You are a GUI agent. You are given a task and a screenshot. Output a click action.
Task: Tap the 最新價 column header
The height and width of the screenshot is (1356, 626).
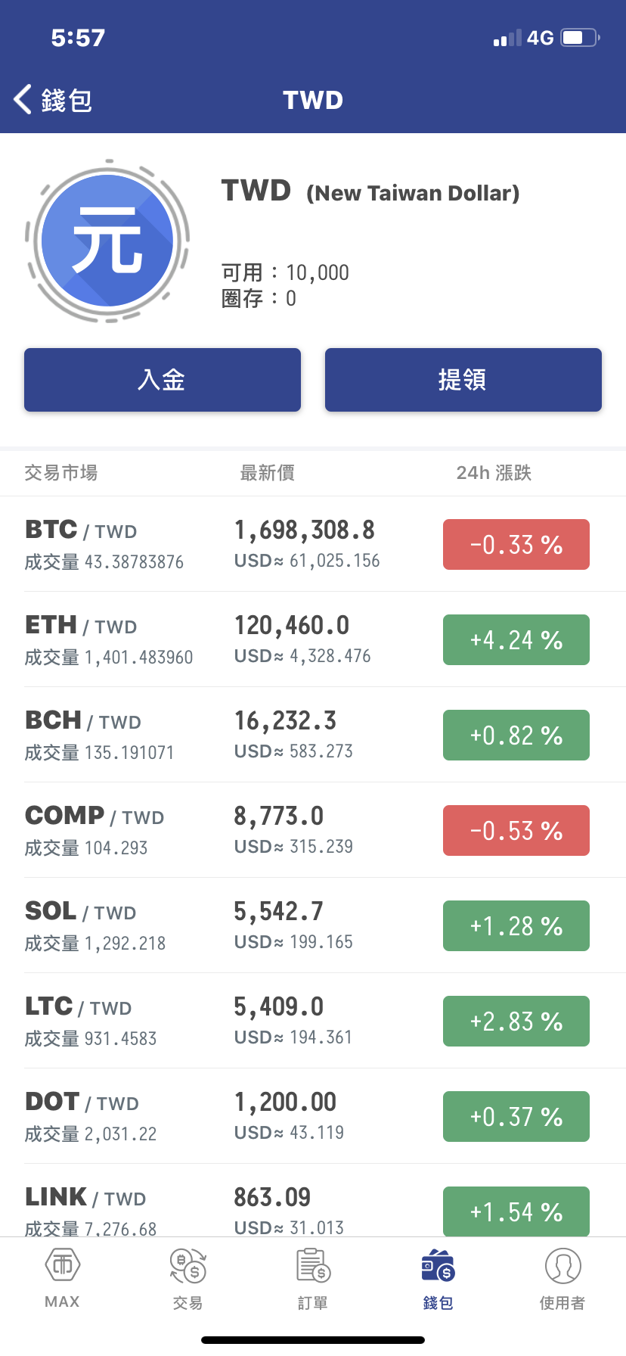coord(267,473)
